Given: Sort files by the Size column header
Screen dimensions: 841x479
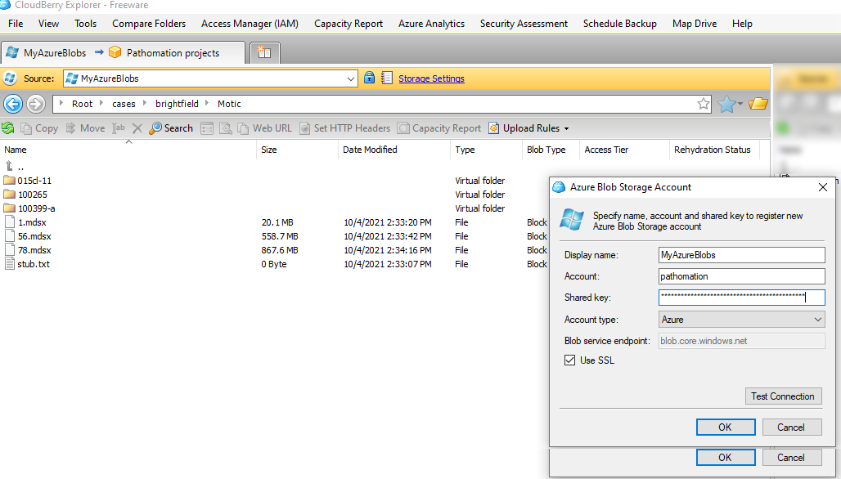Looking at the screenshot, I should (269, 150).
